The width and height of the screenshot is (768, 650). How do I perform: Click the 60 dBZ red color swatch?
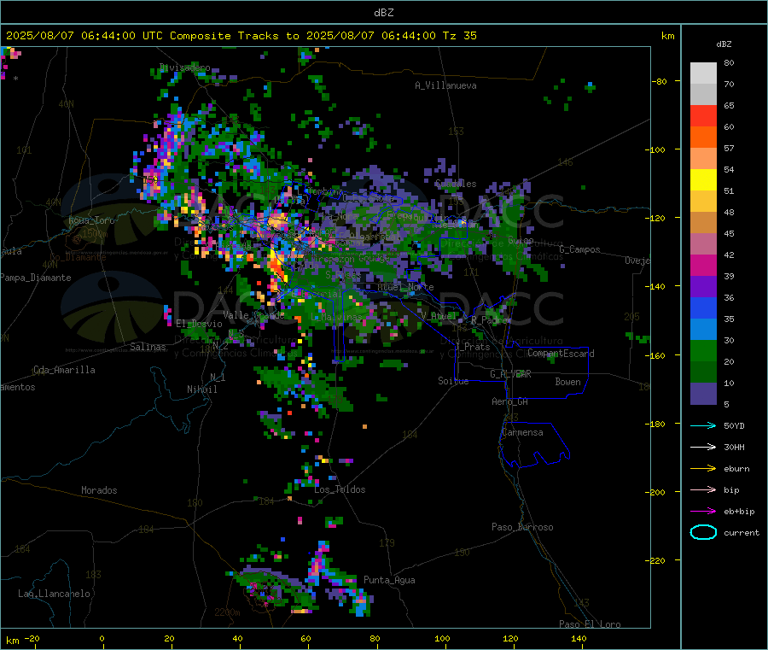click(703, 115)
